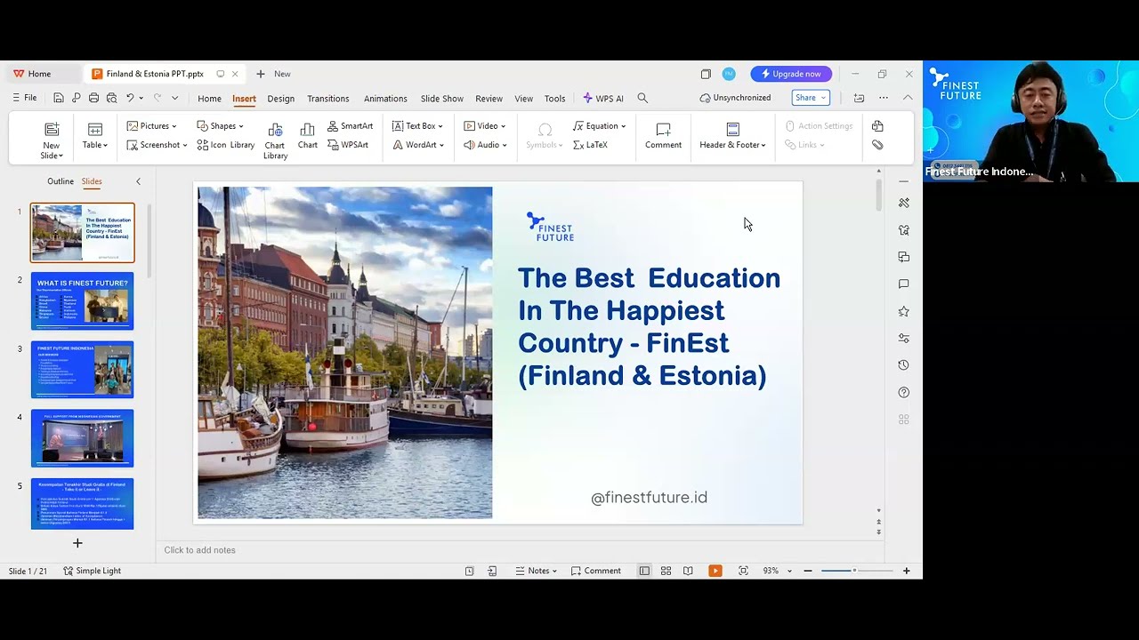This screenshot has width=1139, height=640.
Task: Click the New Slide icon
Action: [52, 130]
